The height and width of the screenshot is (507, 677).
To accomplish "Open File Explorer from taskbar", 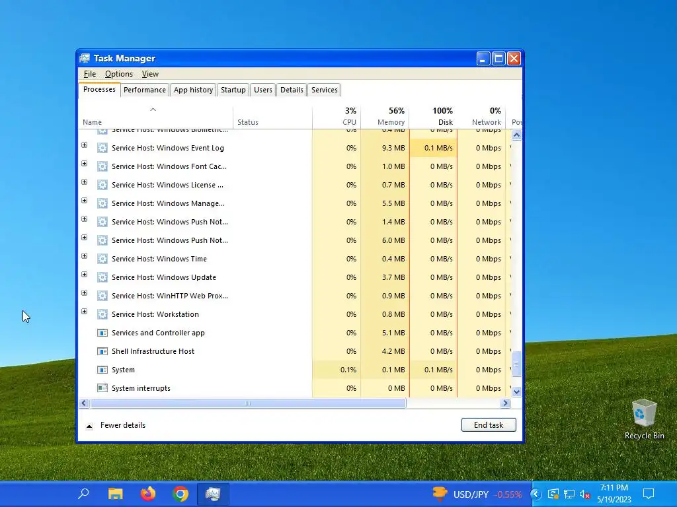I will 115,494.
